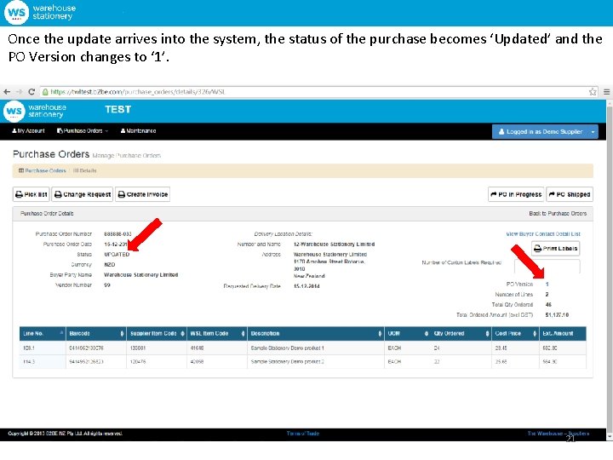Mark the order as PO Shipped
Viewport: 613px width, 460px height.
[570, 194]
